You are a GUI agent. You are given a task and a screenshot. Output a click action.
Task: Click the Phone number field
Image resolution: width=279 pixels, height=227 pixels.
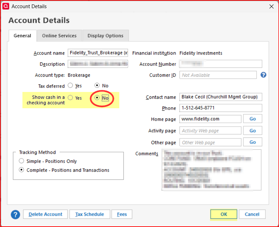pyautogui.click(x=221, y=108)
